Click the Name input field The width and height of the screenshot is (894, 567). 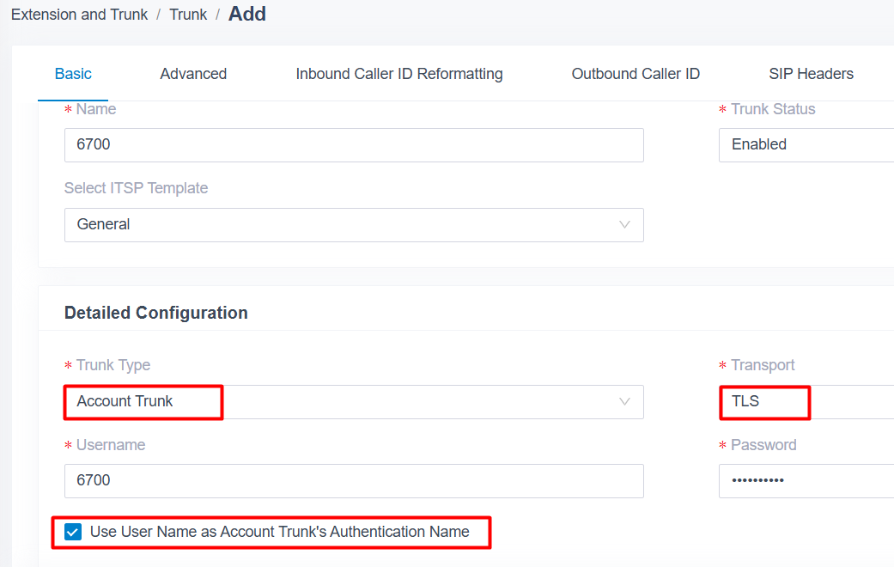click(354, 144)
